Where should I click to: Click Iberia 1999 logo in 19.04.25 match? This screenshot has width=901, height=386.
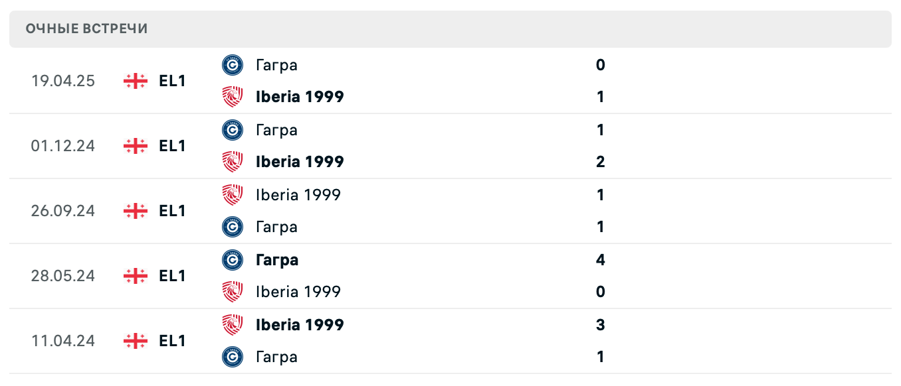(x=233, y=97)
